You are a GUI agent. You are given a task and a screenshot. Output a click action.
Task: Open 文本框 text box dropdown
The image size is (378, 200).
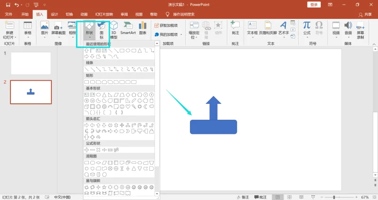tap(252, 37)
